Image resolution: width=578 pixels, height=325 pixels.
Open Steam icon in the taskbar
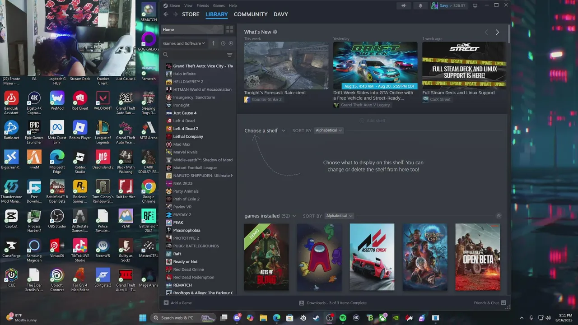[316, 318]
